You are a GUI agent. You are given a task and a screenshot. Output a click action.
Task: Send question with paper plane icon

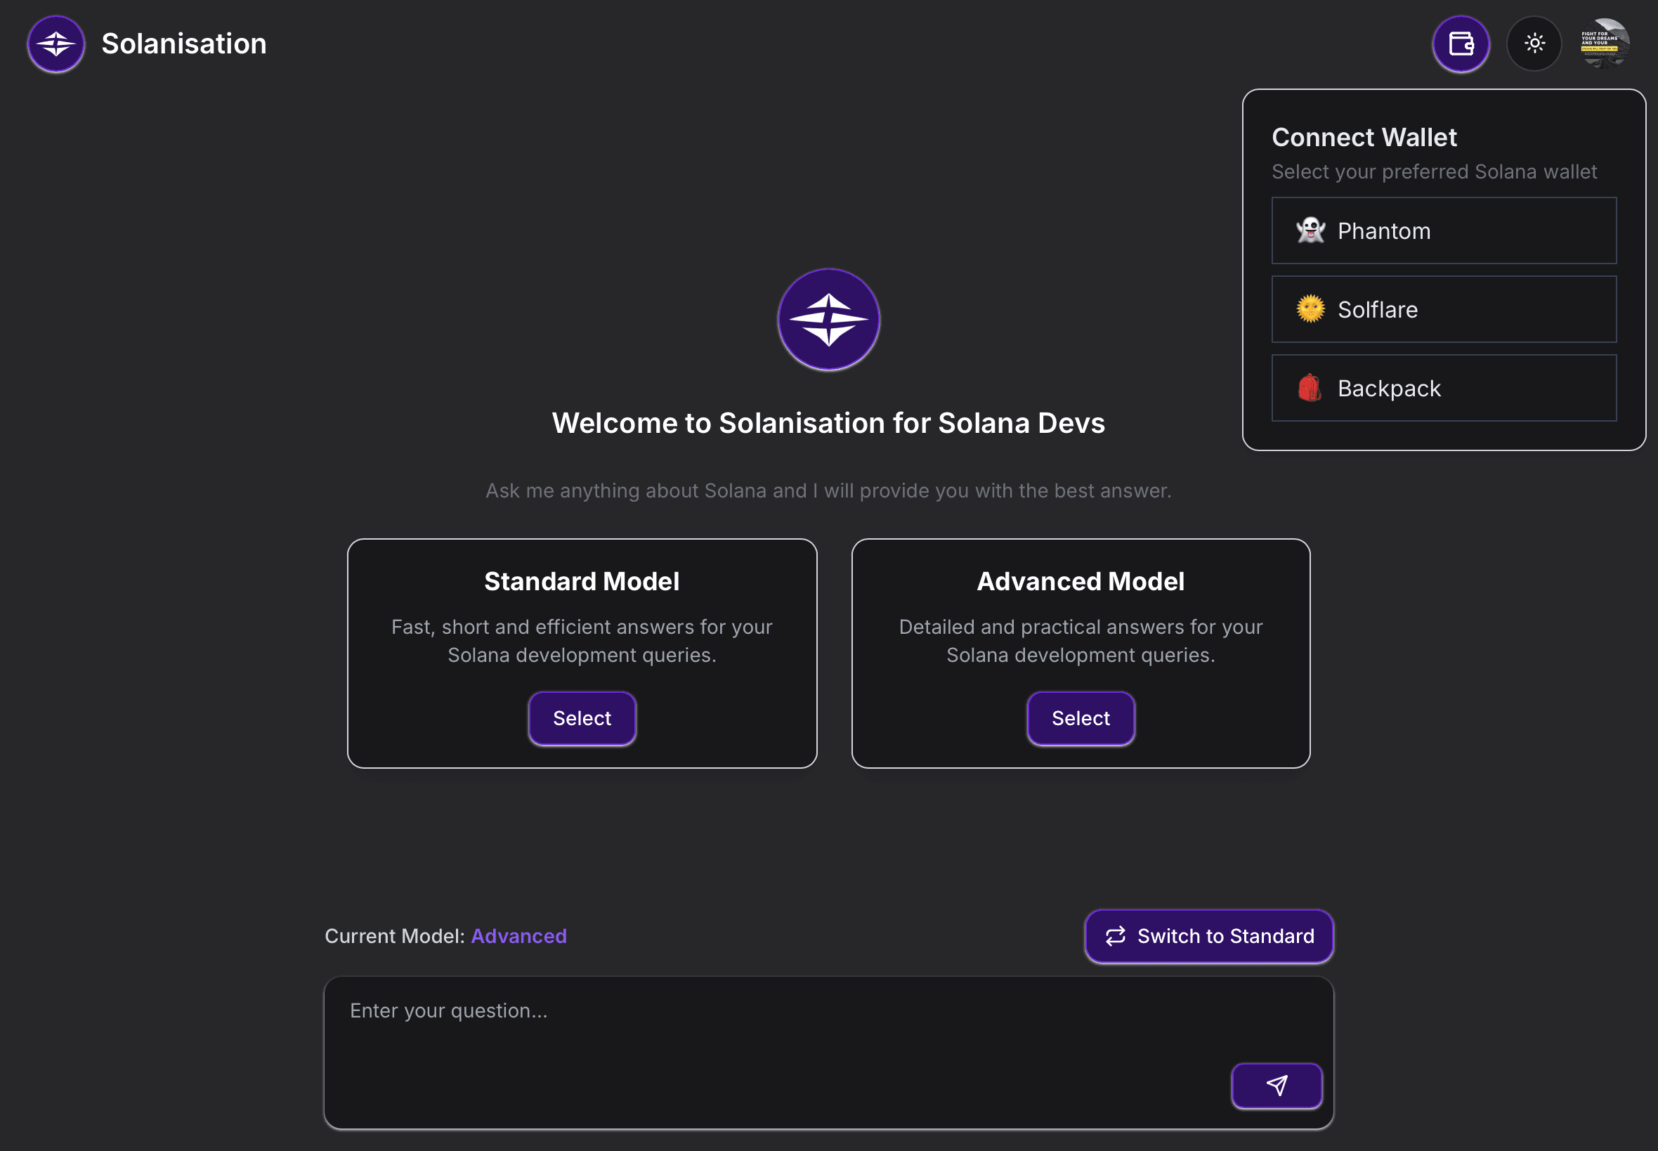1276,1086
